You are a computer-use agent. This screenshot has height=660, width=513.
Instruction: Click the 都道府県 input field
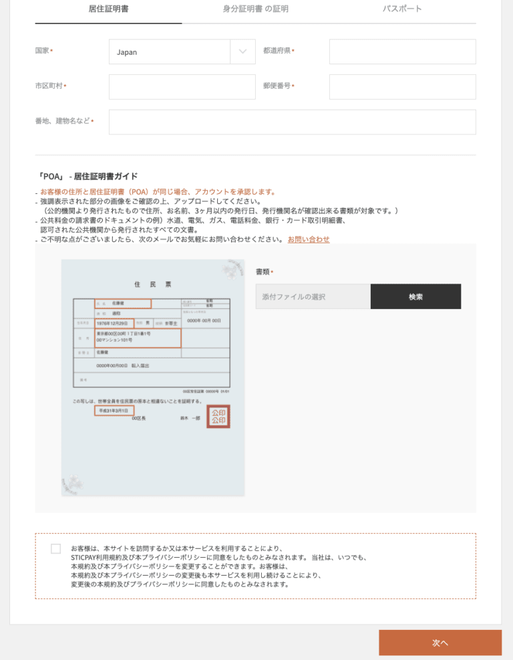pyautogui.click(x=402, y=51)
